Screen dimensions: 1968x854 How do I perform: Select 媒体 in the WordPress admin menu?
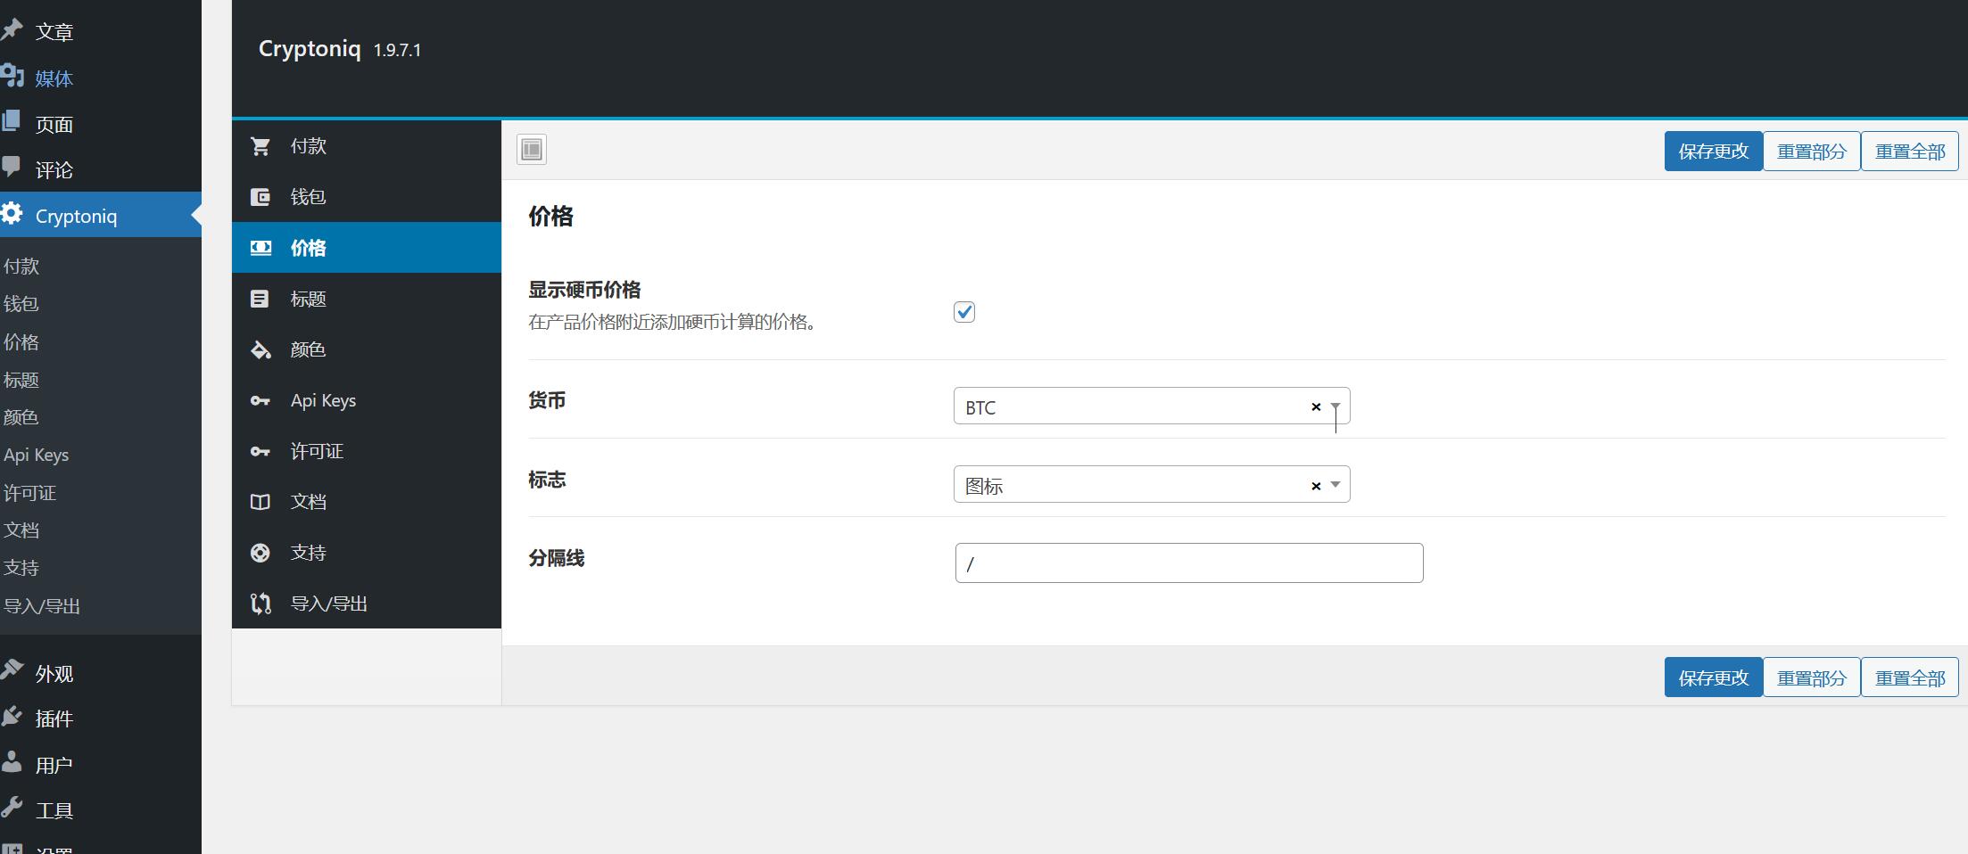click(x=54, y=78)
